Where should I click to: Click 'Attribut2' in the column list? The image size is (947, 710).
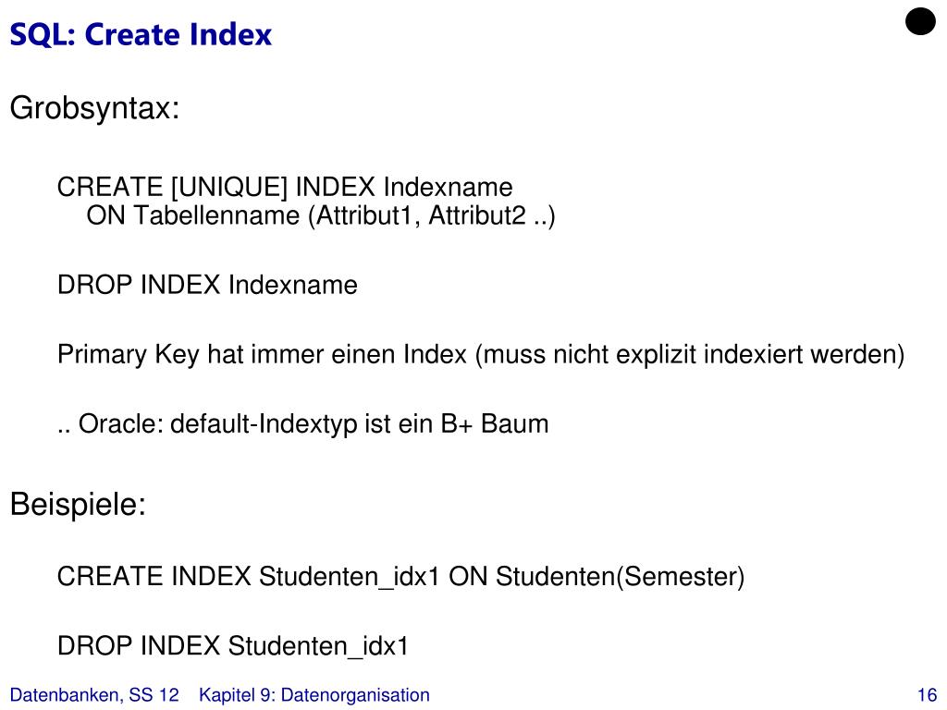tap(477, 215)
